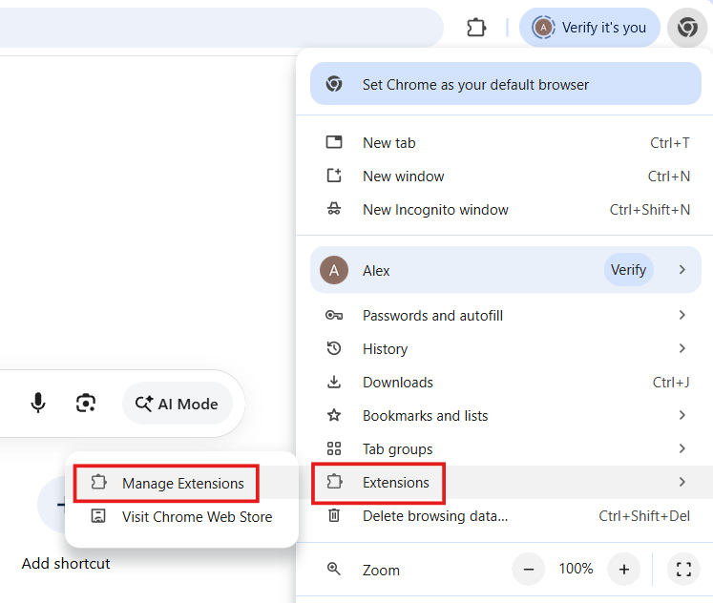Screen dimensions: 713x603
Task: Open Tab groups menu item
Action: click(x=505, y=449)
